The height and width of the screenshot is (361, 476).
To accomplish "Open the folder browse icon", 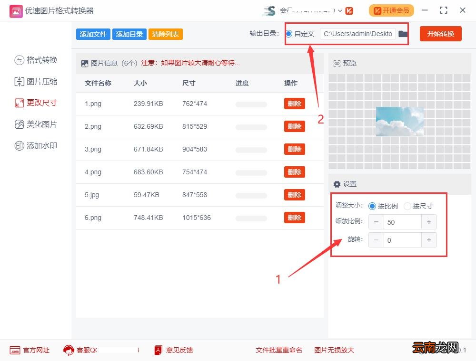I will (403, 34).
